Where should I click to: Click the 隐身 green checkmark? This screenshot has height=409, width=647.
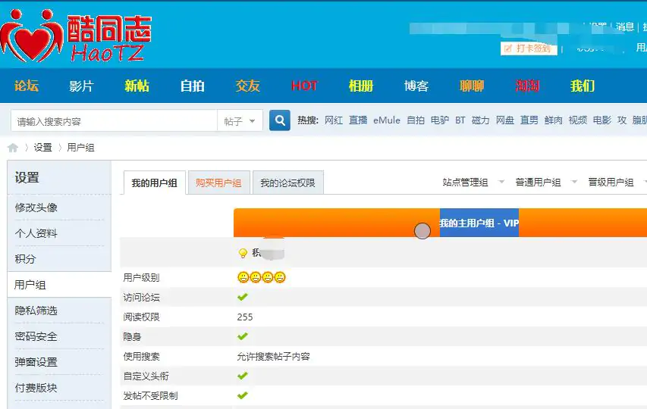click(243, 336)
